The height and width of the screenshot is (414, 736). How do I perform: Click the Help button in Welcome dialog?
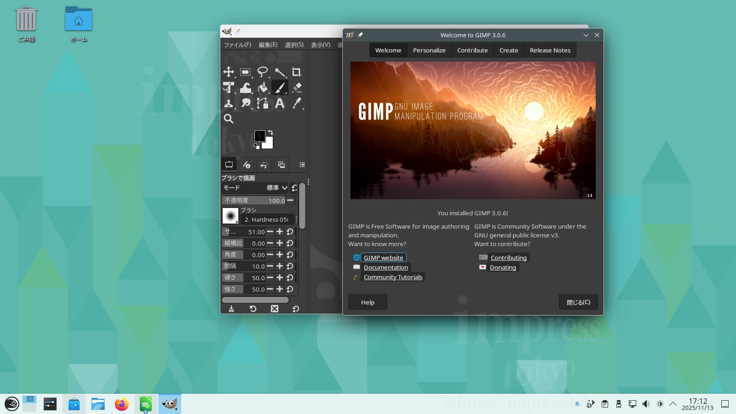[x=368, y=302]
